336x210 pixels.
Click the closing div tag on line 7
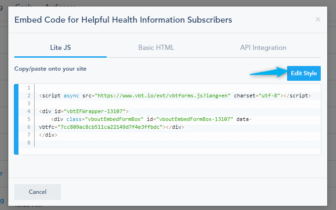click(48, 135)
